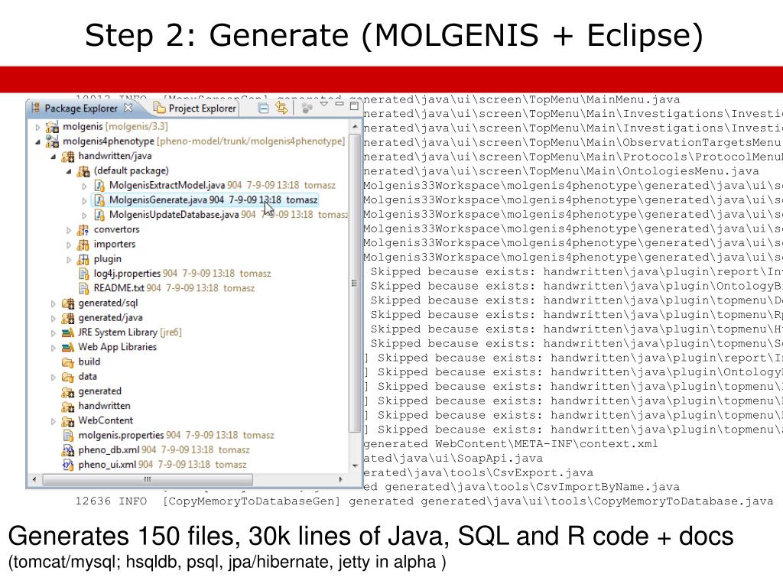
Task: Expand the WebContent folder
Action: [x=53, y=421]
